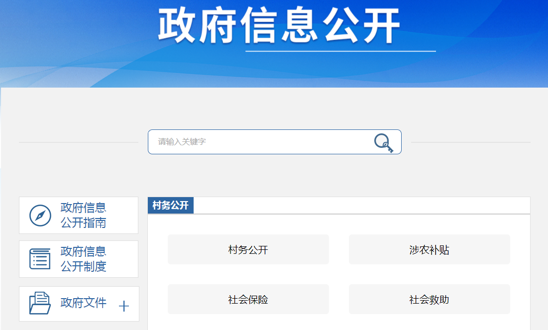Open the 政府文件 sidebar label
548x330 pixels.
click(84, 302)
